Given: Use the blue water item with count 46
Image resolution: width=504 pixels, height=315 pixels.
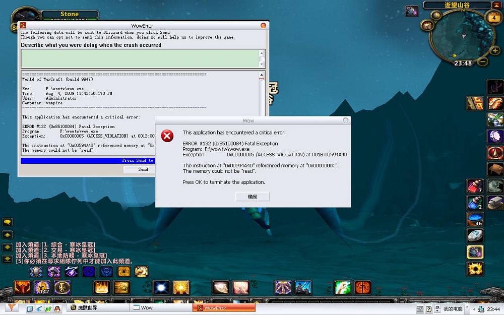Looking at the screenshot, I should pyautogui.click(x=475, y=219).
